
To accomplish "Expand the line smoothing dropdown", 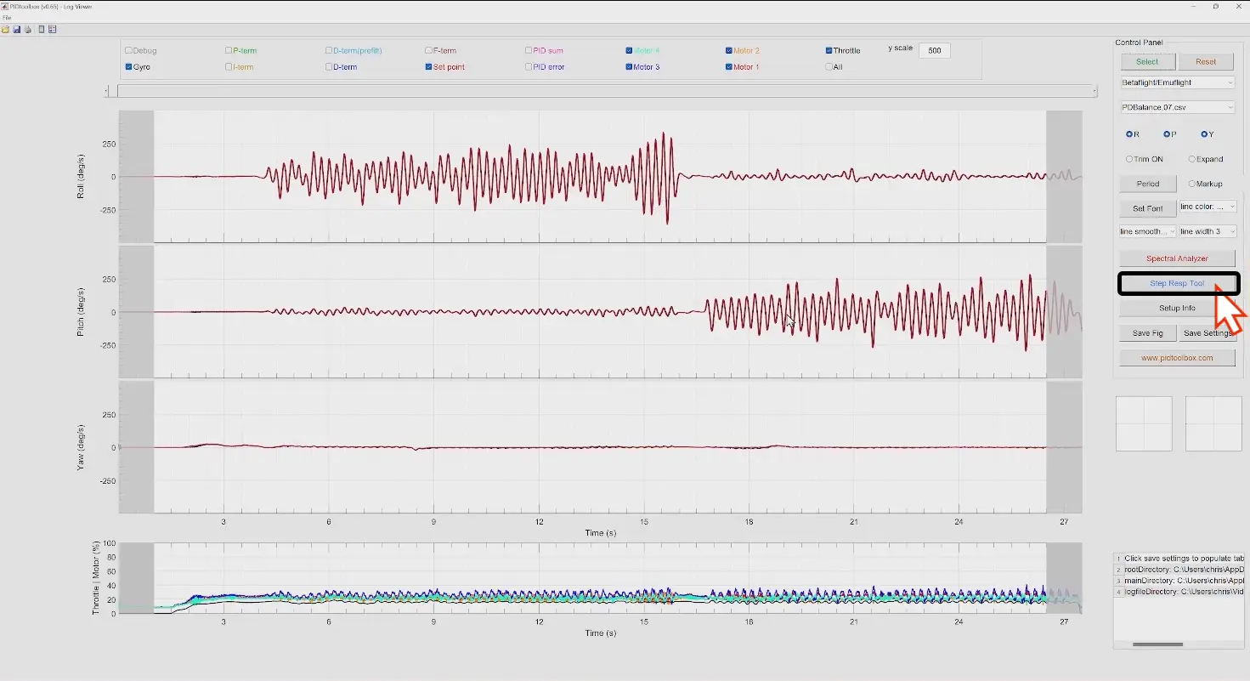I will point(1148,231).
